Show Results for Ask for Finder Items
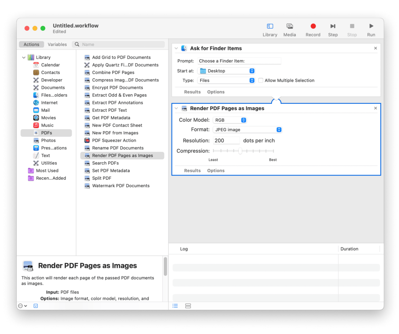Image resolution: width=399 pixels, height=334 pixels. [x=192, y=92]
